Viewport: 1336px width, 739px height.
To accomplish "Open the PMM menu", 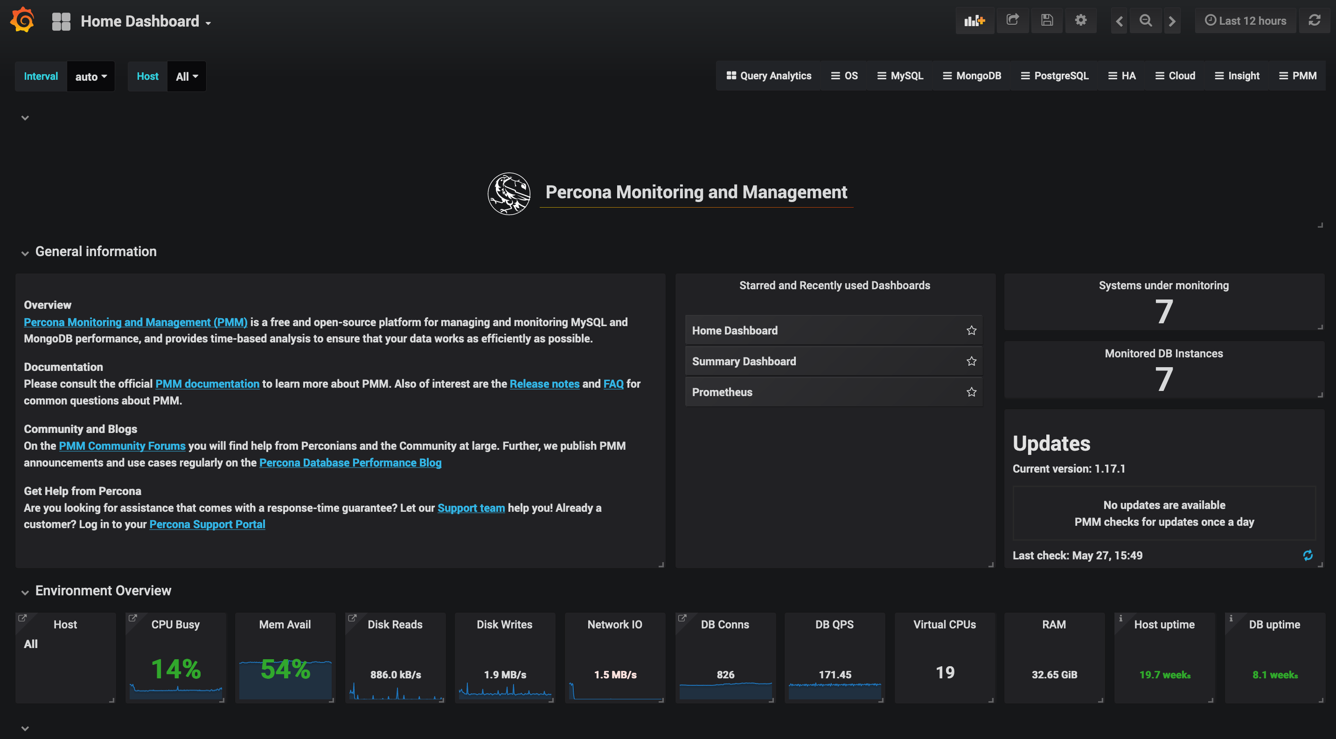I will [x=1298, y=76].
